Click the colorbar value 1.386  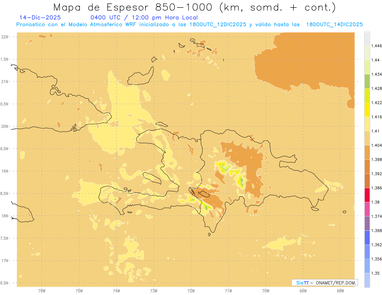(x=377, y=188)
